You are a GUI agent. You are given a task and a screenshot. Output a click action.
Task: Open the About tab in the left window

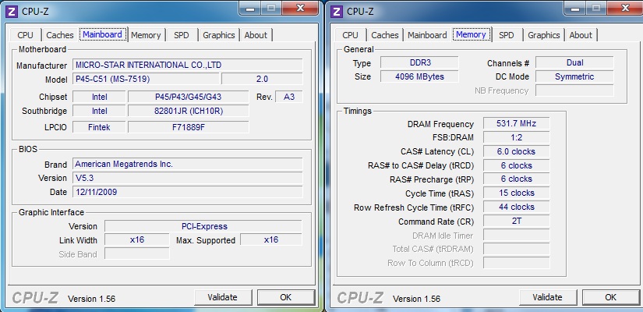[256, 35]
